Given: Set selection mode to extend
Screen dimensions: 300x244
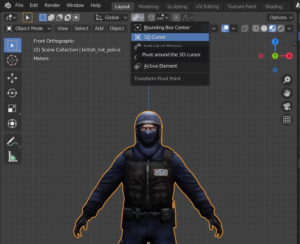Looking at the screenshot, I should (x=51, y=17).
